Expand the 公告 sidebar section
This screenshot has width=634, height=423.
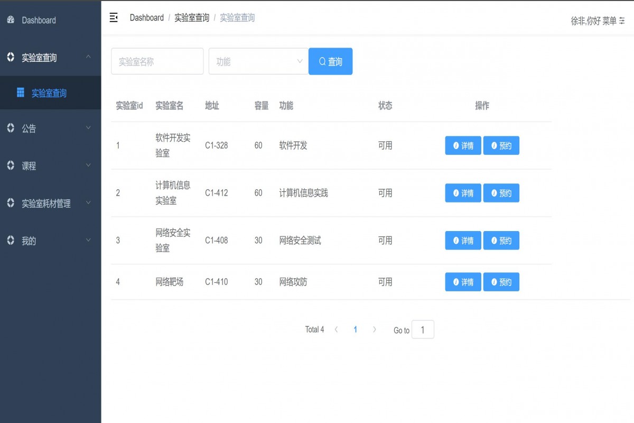(x=88, y=128)
